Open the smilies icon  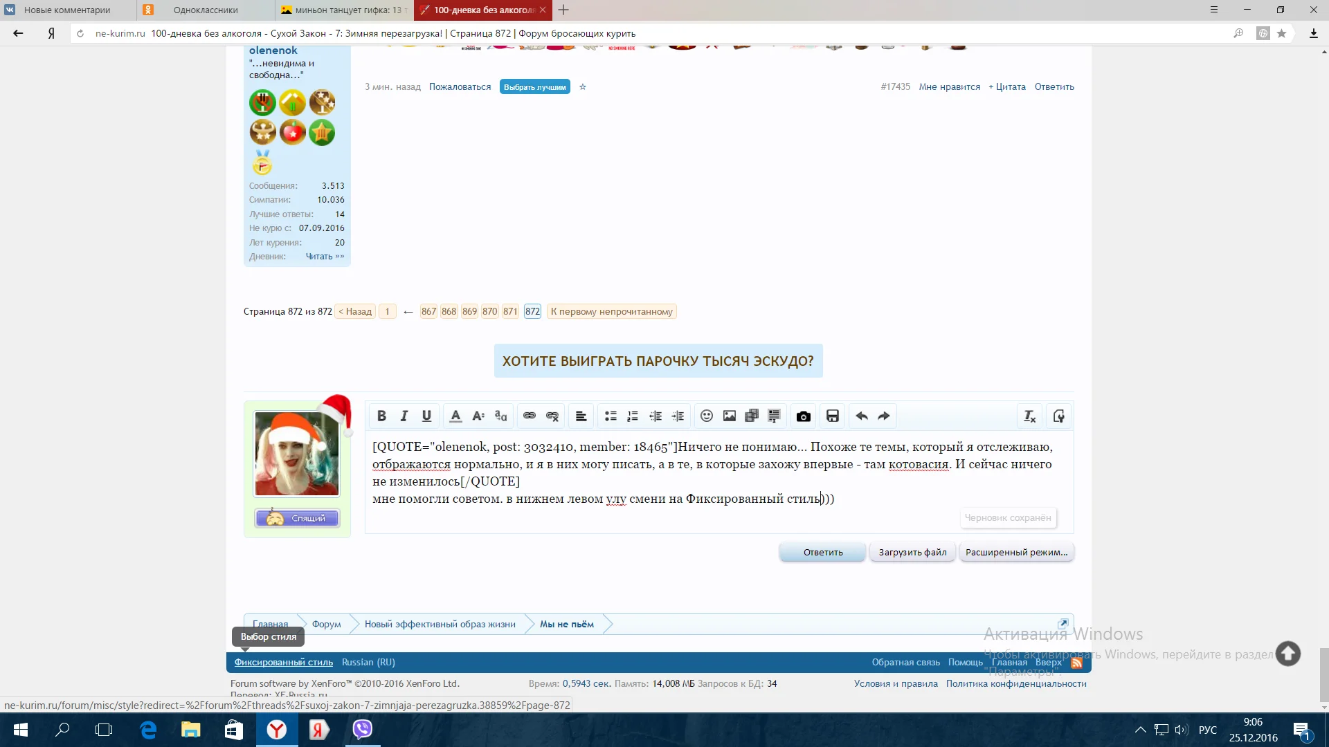click(707, 416)
